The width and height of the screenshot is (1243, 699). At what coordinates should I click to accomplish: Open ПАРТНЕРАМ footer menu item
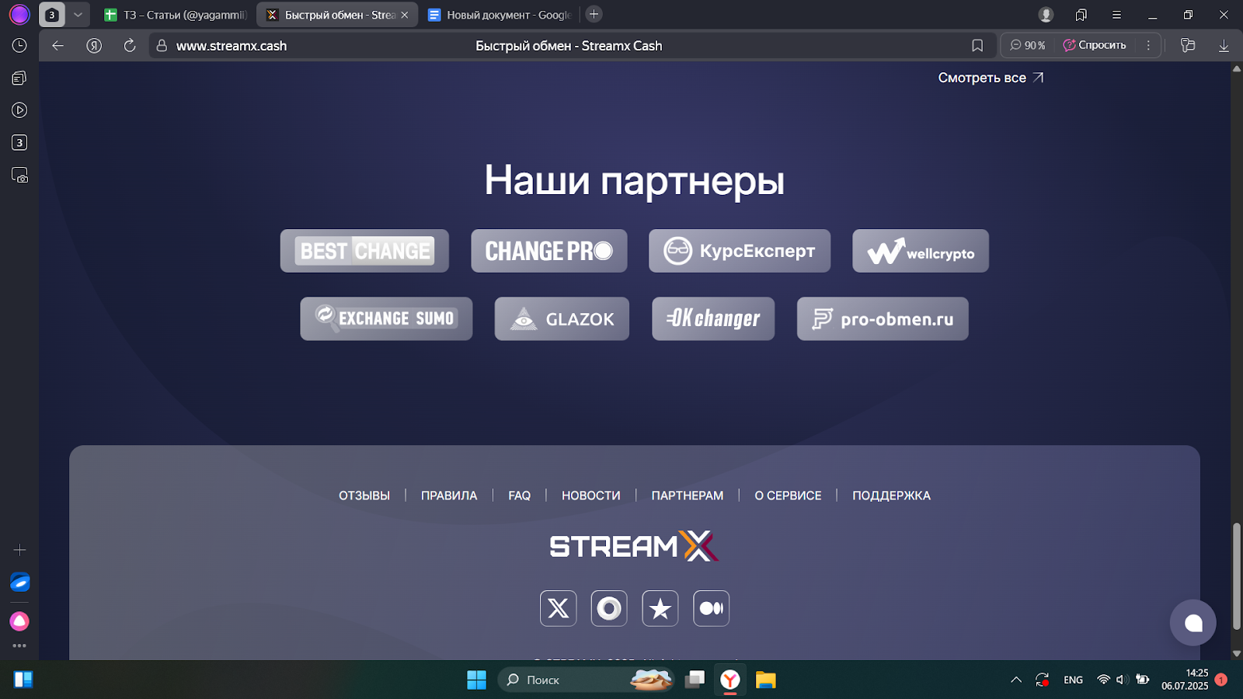(x=688, y=496)
